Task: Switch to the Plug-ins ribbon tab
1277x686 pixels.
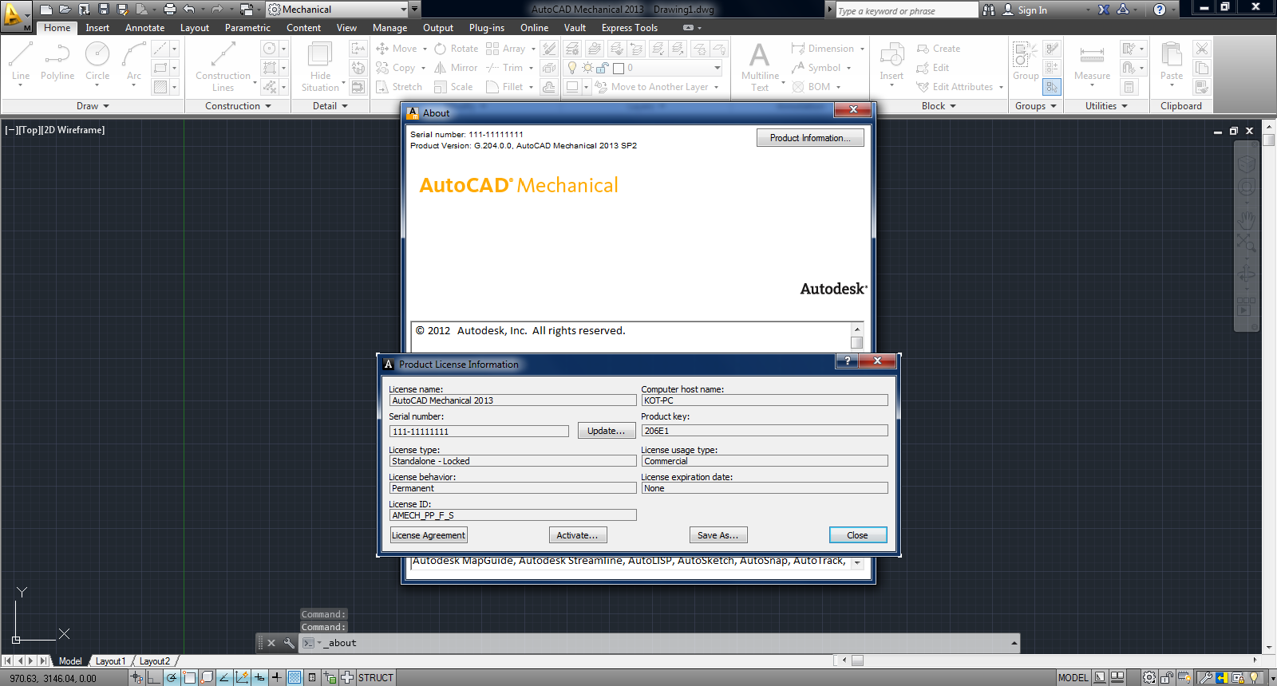Action: pyautogui.click(x=487, y=28)
